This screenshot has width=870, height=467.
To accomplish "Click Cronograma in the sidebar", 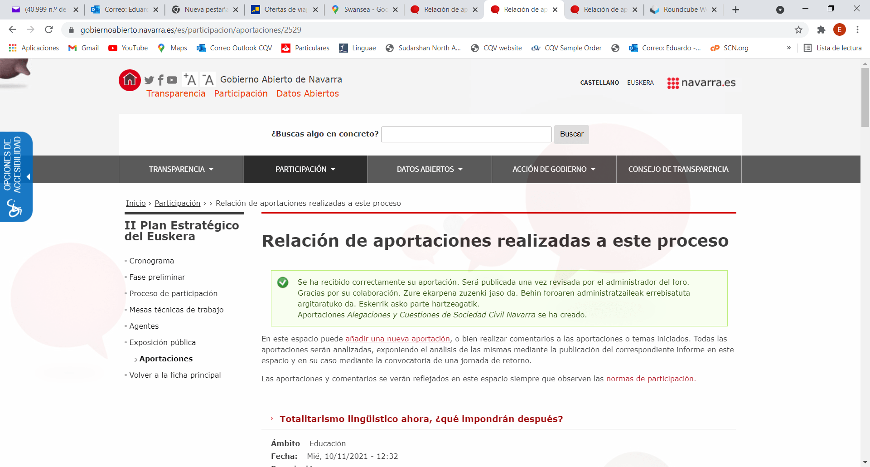I will pyautogui.click(x=151, y=261).
